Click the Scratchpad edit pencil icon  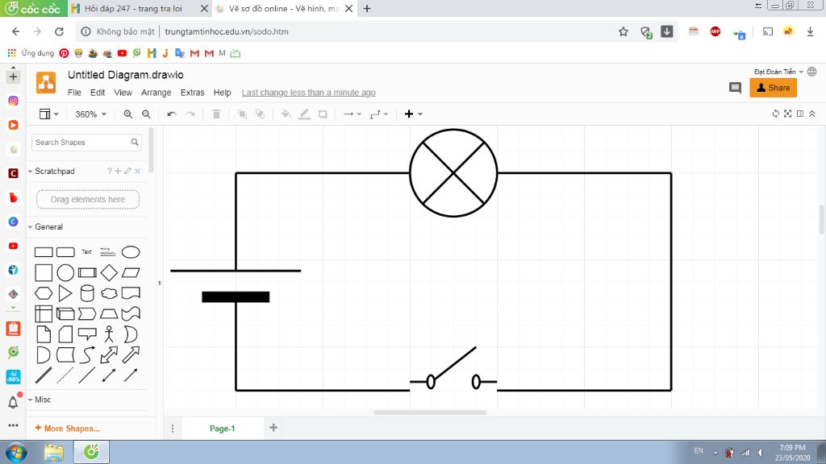point(127,171)
